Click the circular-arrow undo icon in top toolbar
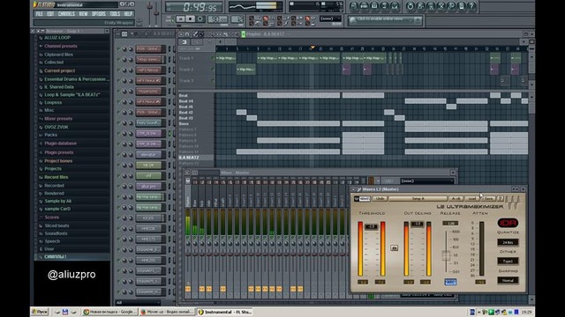 pyautogui.click(x=410, y=6)
